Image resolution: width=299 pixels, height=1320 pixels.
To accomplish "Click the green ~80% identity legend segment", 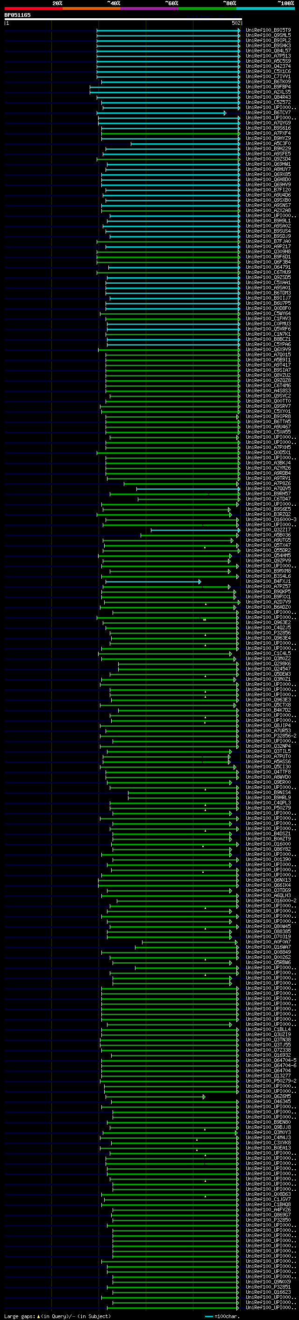I will (207, 8).
